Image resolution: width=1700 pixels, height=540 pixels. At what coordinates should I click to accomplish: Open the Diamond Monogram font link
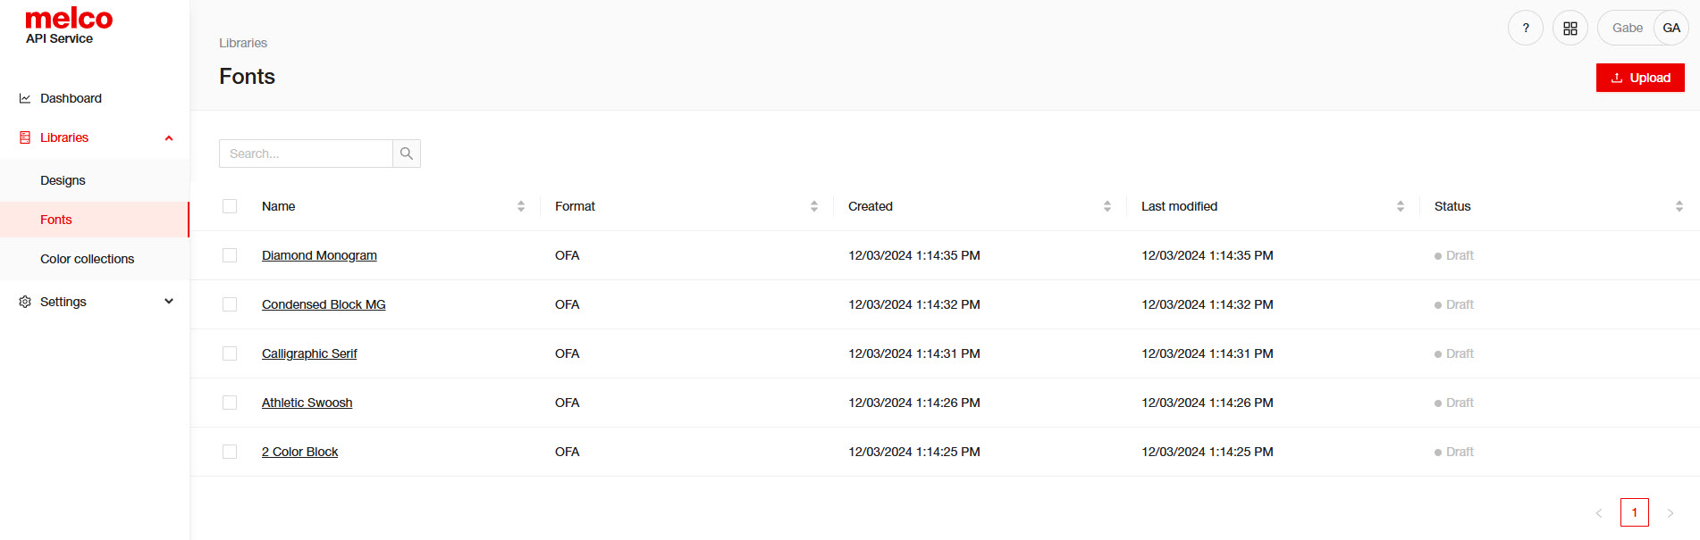click(x=319, y=255)
